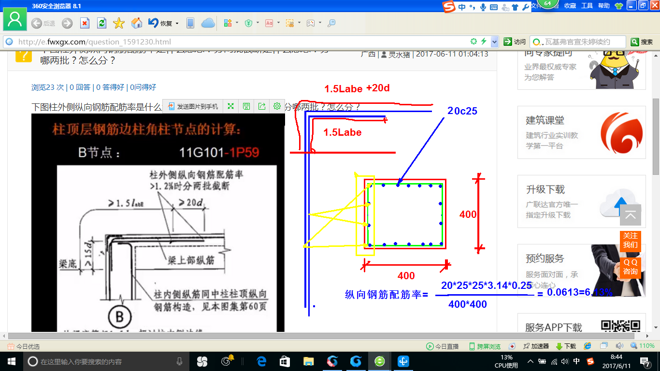The height and width of the screenshot is (371, 660).
Task: Click the 访问 go button
Action: point(515,42)
